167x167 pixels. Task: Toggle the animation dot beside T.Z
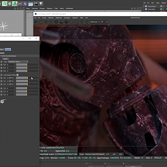(x=1, y=95)
